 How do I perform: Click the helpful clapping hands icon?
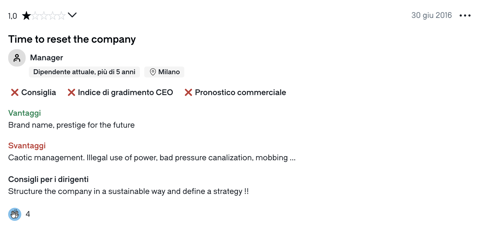click(x=15, y=214)
